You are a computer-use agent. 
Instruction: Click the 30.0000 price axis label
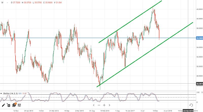(199, 66)
